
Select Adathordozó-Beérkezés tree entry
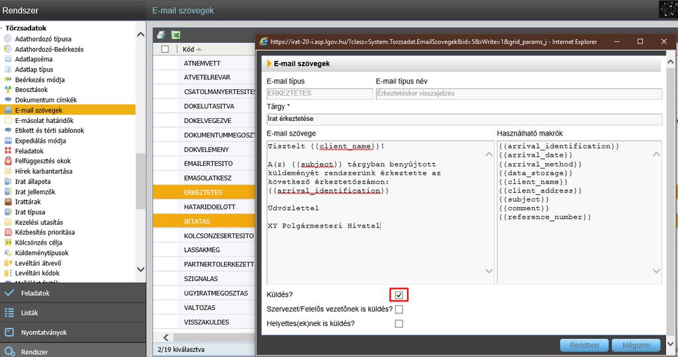coord(49,49)
